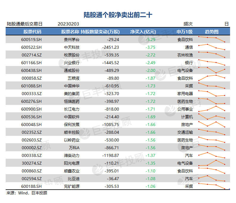Image resolution: width=236 pixels, height=203 pixels.
Task: Click the 申万1级 column header
Action: click(x=185, y=32)
